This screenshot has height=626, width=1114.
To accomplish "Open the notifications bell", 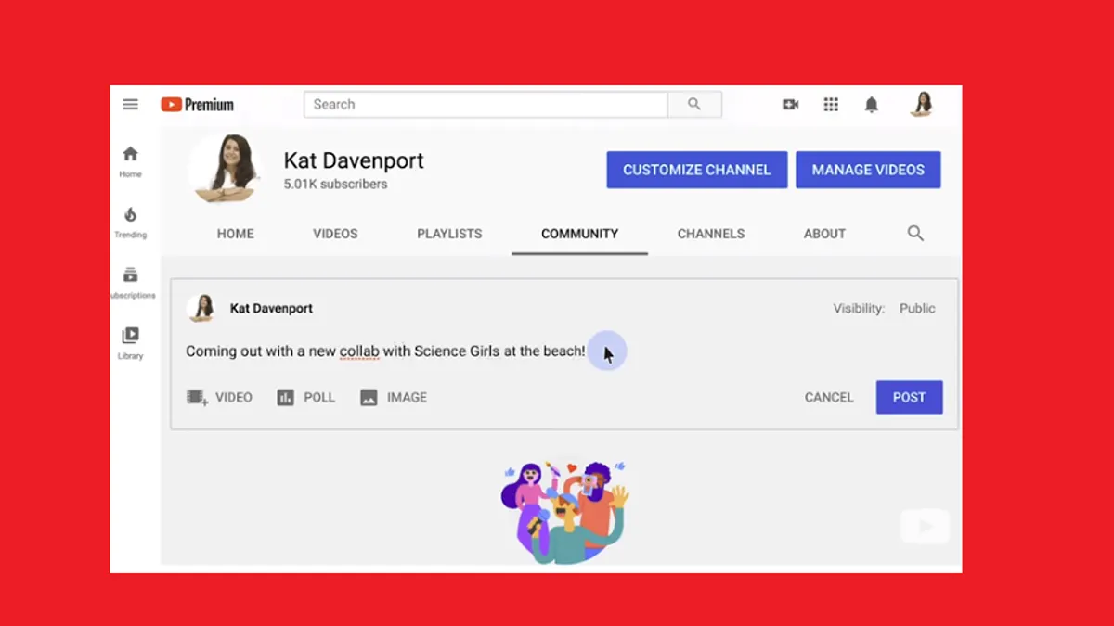I will point(871,105).
